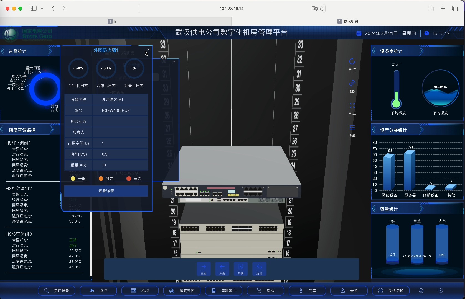
Task: Switch to 3D view mode icon
Action: 352,83
